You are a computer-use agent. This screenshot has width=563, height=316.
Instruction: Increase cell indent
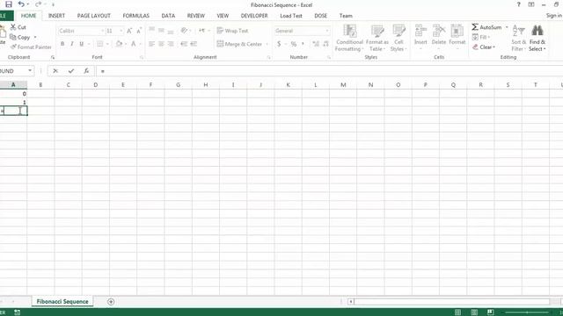click(194, 44)
